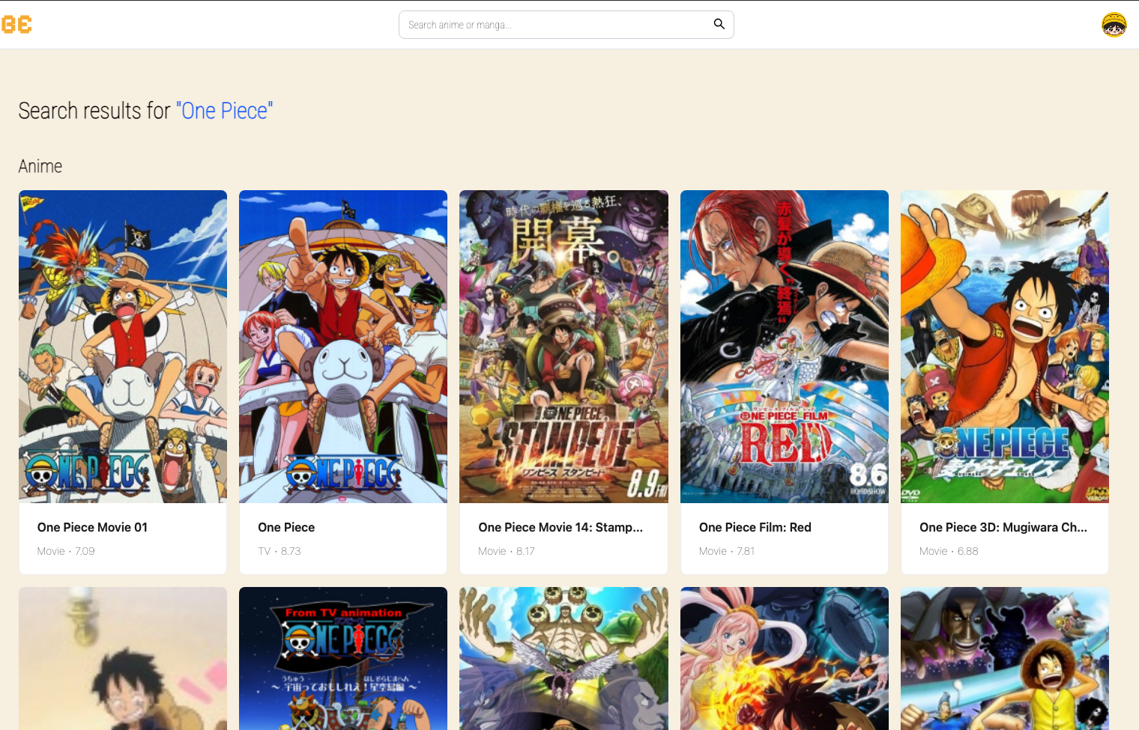Open second-row poster with pink-haired girl
Screen dimensions: 1139x730
click(785, 658)
